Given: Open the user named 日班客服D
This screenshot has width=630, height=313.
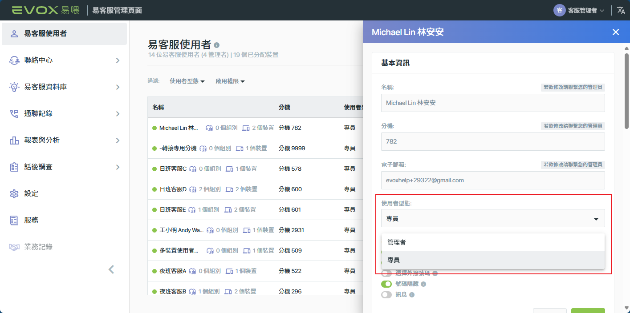Looking at the screenshot, I should point(173,189).
